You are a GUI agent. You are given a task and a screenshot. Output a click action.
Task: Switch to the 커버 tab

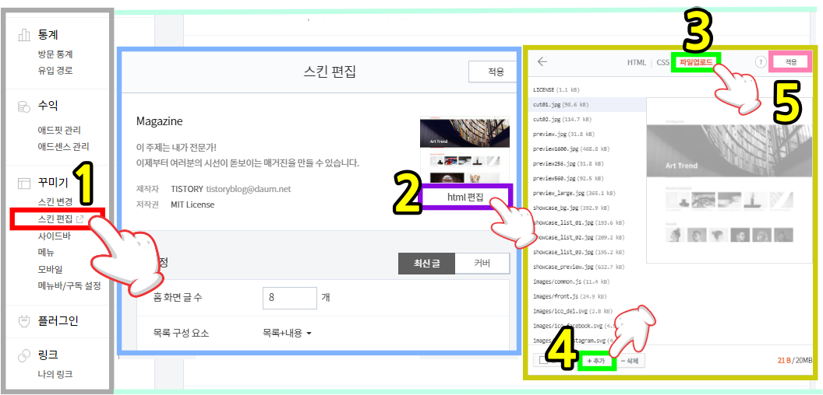482,264
